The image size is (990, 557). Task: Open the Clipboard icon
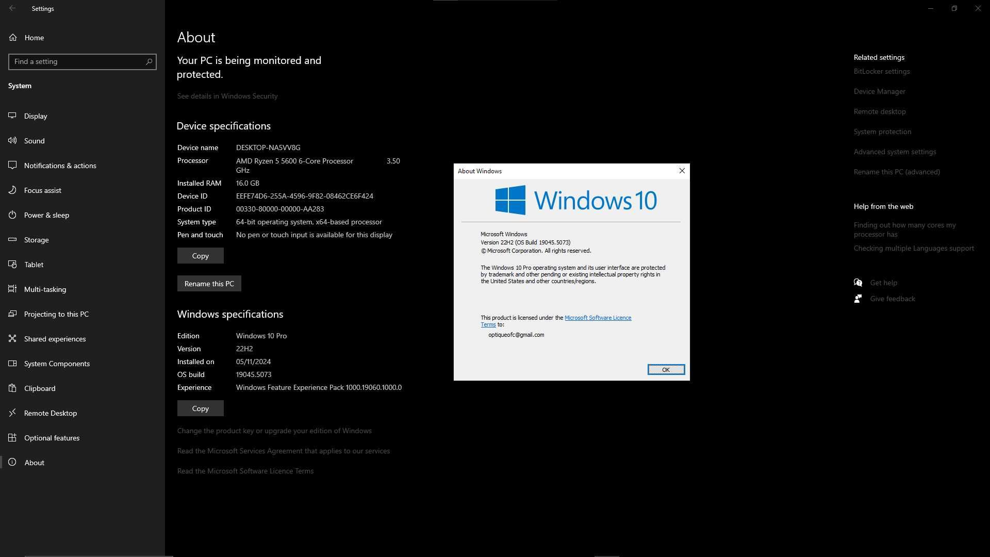[12, 388]
